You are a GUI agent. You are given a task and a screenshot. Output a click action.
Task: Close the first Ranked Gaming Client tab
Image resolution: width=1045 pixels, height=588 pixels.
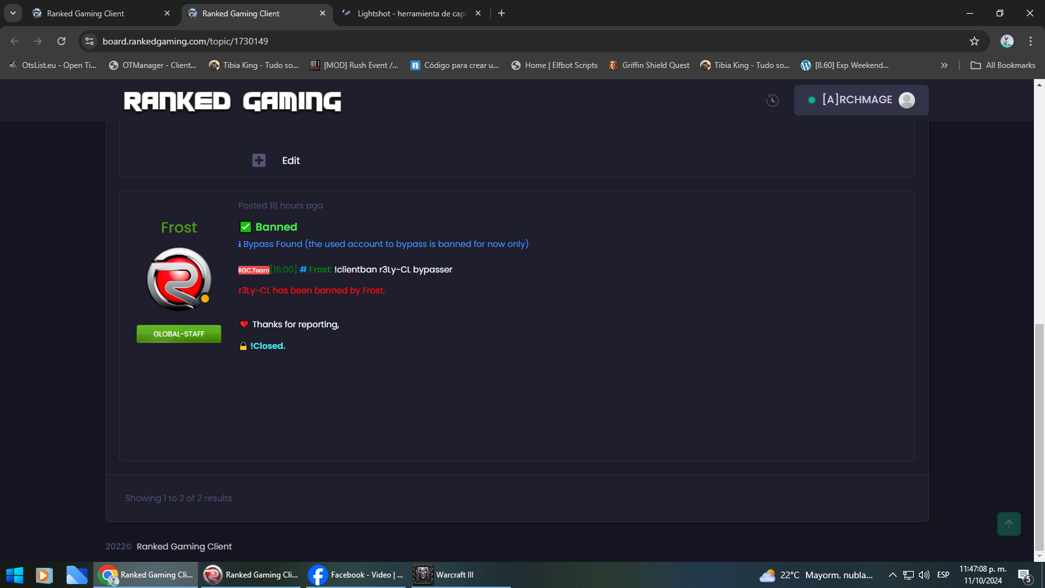tap(167, 13)
